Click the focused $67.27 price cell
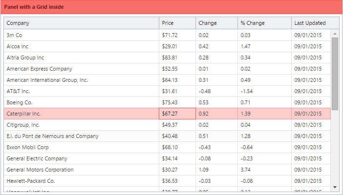Viewport: 343px width, 195px height. click(x=177, y=114)
